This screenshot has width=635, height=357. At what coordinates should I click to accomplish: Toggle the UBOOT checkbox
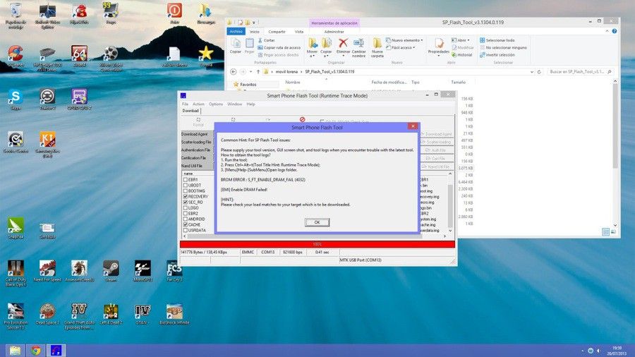point(186,185)
